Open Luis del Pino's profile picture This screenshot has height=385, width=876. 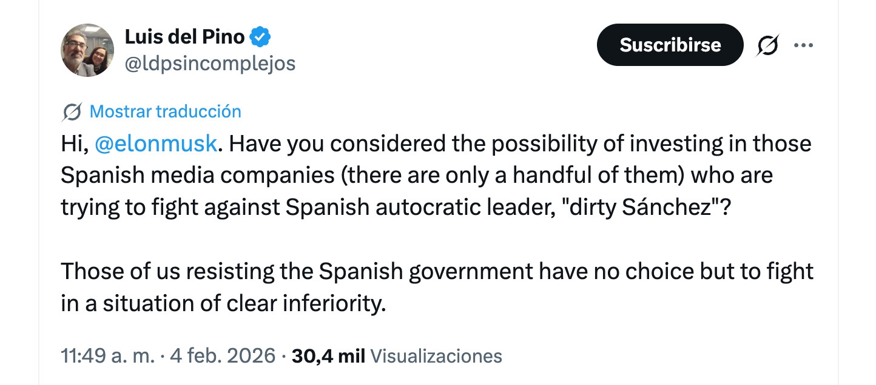point(87,50)
